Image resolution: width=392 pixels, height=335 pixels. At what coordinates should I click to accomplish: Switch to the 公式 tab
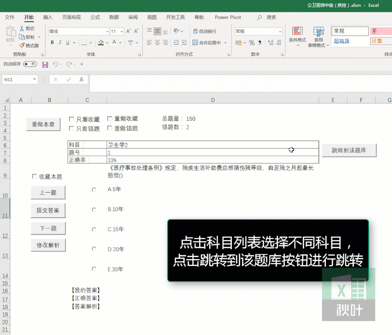point(95,17)
